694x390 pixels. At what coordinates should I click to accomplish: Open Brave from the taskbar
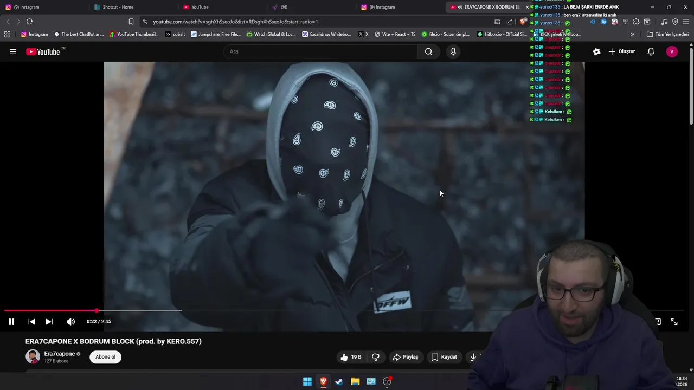[x=323, y=381]
